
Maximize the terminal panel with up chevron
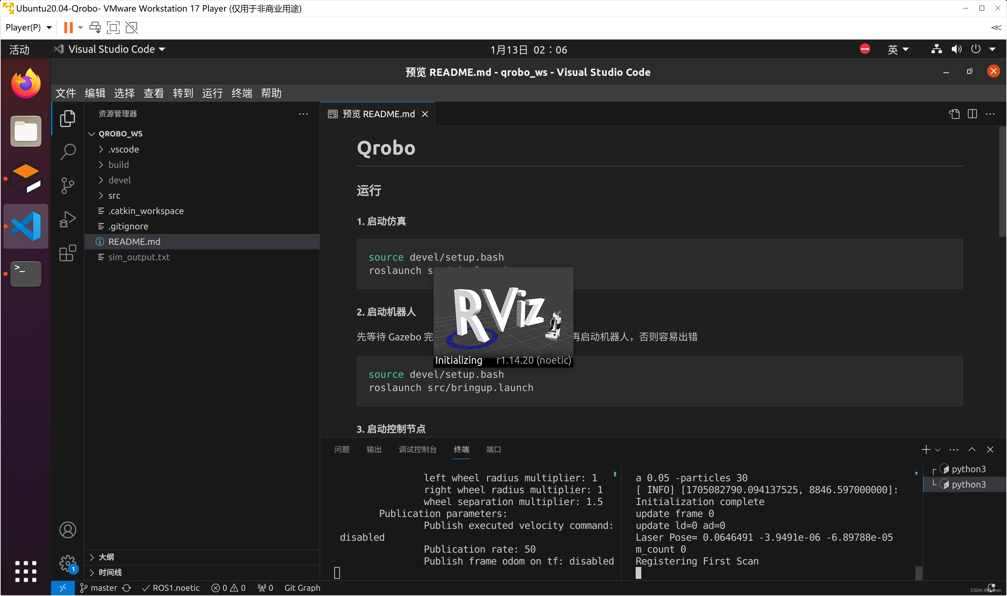tap(972, 449)
